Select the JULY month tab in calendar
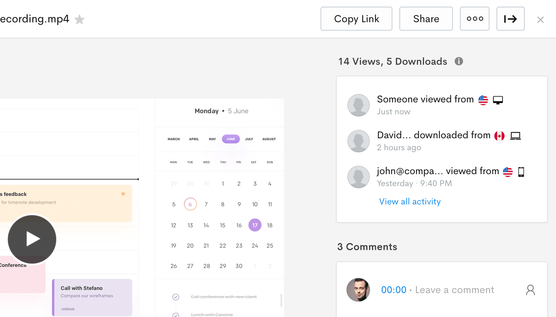The width and height of the screenshot is (556, 317). [x=249, y=139]
